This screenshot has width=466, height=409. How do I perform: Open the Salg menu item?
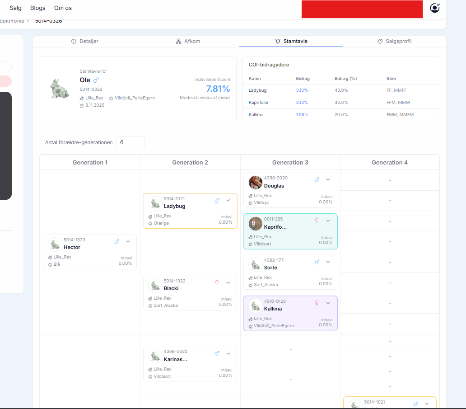pos(15,8)
